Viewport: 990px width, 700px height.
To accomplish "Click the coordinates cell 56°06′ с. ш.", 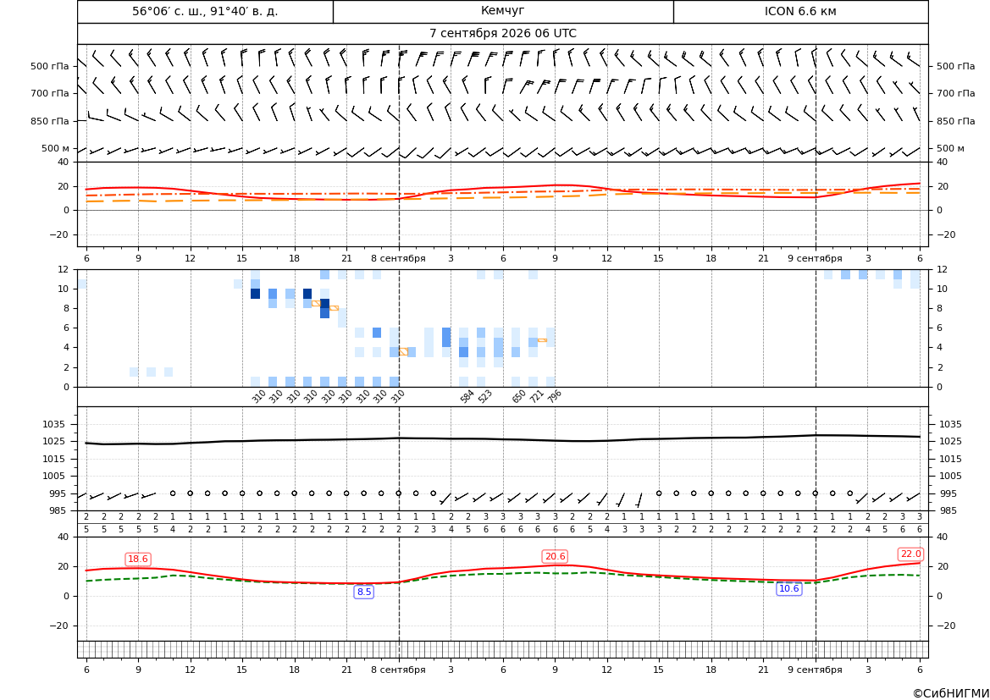I will (205, 11).
